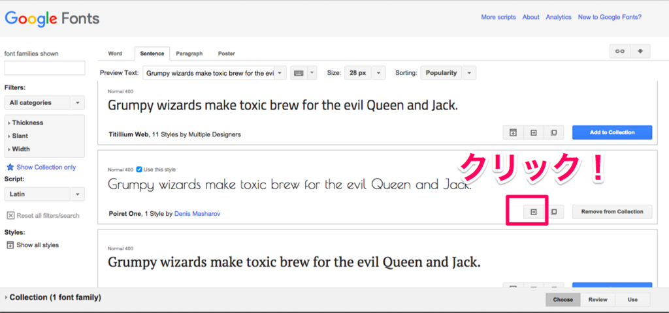Click Quick-use arrow icon for Poiret One
This screenshot has height=313, width=669.
[x=533, y=212]
